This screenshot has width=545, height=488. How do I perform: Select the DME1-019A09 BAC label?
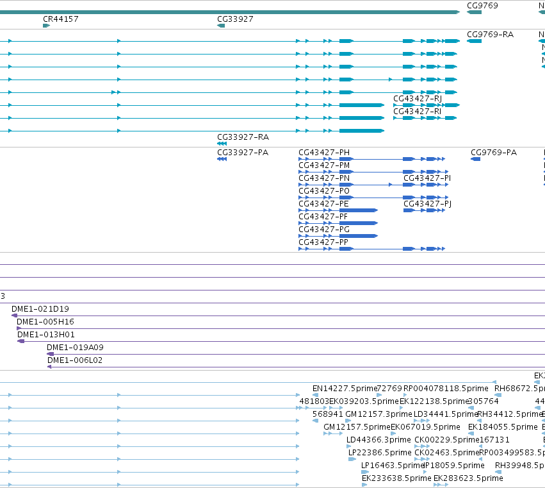[x=75, y=348]
